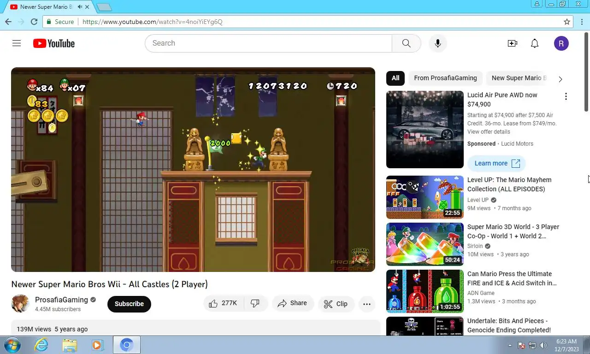Click the Learn more ad button
This screenshot has height=354, width=590.
pos(497,163)
